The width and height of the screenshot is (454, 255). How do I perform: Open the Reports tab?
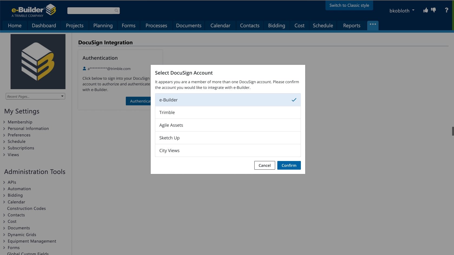tap(352, 25)
